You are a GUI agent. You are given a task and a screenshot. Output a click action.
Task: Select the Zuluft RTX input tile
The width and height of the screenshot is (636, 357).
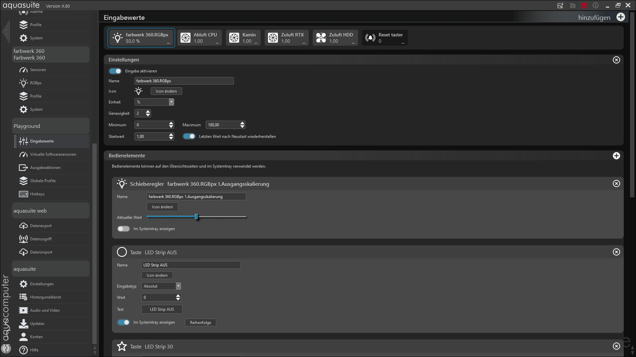(287, 38)
